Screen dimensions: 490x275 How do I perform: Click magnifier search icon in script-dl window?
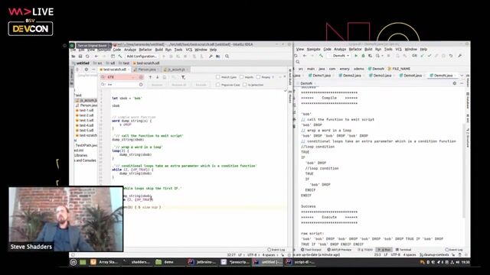tap(298, 62)
